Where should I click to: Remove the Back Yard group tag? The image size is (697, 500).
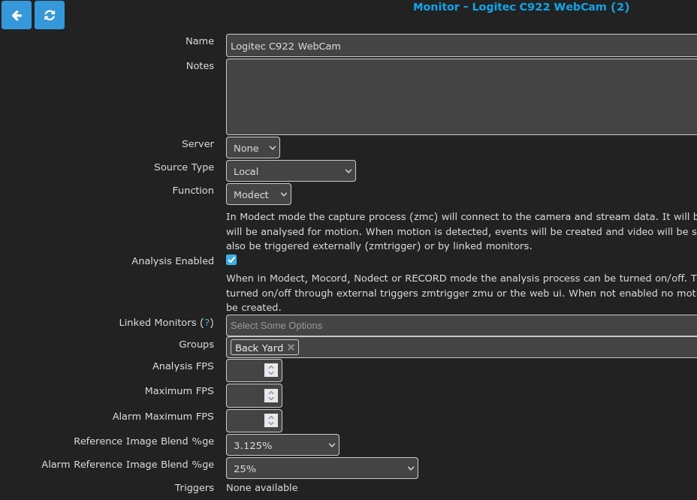pos(291,347)
